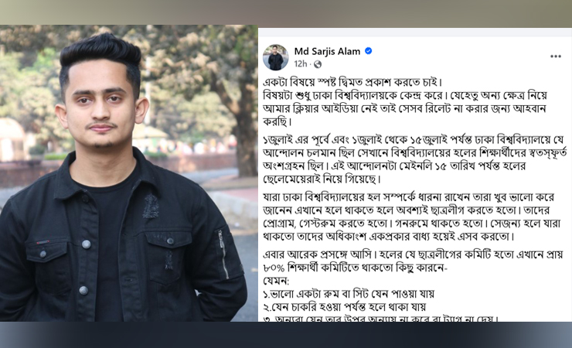Click list item '২.যেন চাকরি হওয়া পর্যন্ত'
The height and width of the screenshot is (348, 572).
(x=345, y=306)
